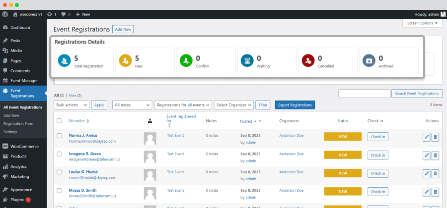Toggle the select all checkbox in header
This screenshot has height=208, width=447.
pyautogui.click(x=59, y=121)
